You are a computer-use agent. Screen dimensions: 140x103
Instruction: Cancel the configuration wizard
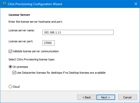click(x=127, y=97)
